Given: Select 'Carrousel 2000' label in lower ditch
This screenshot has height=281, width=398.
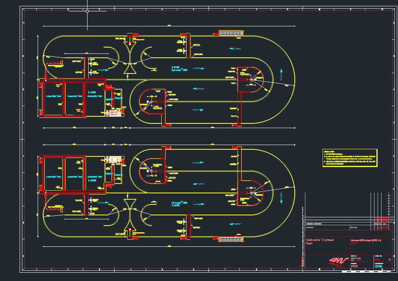Looking at the screenshot, I should click(x=179, y=202).
